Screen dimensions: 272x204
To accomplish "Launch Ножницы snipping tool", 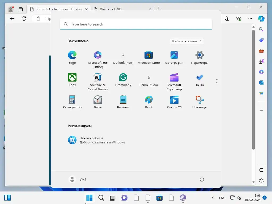I will pyautogui.click(x=200, y=102).
